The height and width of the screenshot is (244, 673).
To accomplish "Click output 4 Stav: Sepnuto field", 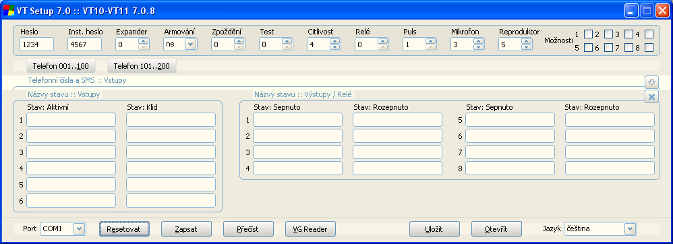I will pyautogui.click(x=298, y=168).
